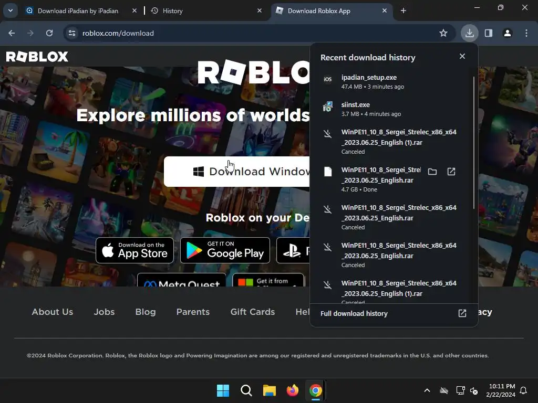The image size is (538, 403).
Task: Click the Get it from Microsoft badge
Action: click(x=268, y=280)
